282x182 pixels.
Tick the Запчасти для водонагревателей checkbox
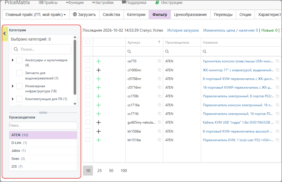pos(19,73)
